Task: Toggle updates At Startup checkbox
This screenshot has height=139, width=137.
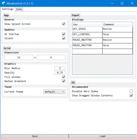Action: click(64, 34)
